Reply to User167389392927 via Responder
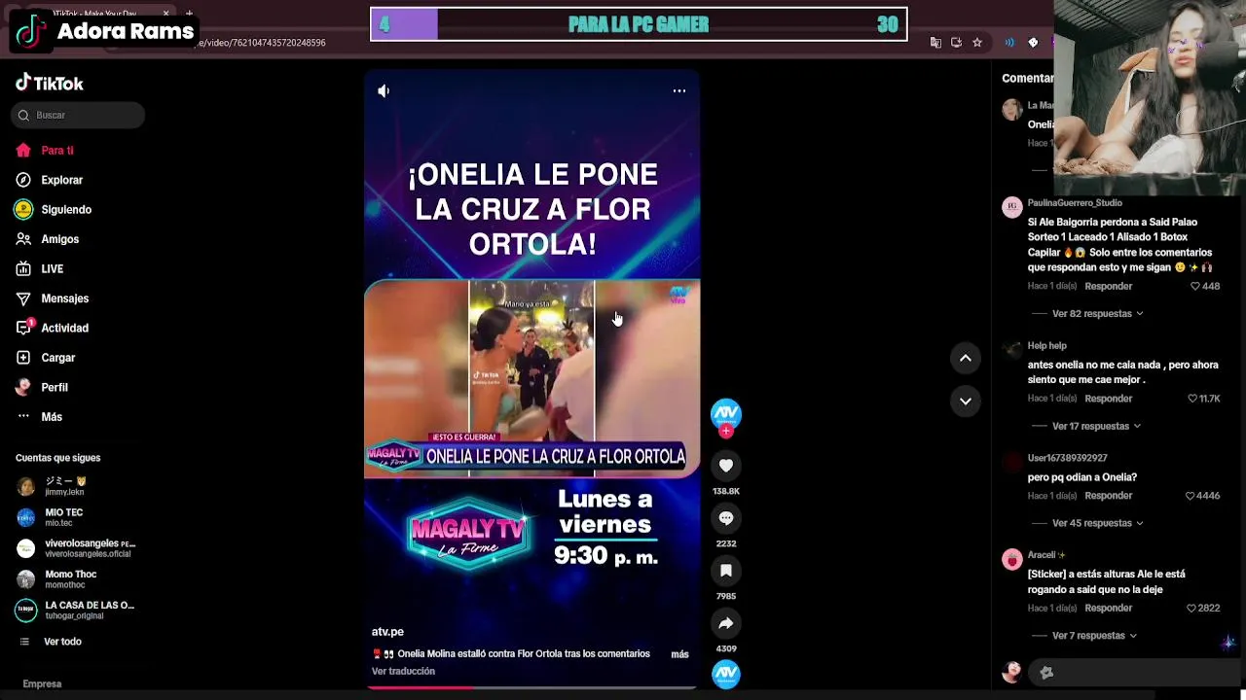 [x=1109, y=496]
